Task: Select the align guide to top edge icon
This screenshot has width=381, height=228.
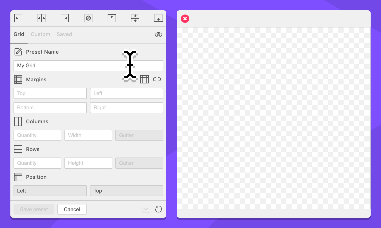Action: (112, 18)
